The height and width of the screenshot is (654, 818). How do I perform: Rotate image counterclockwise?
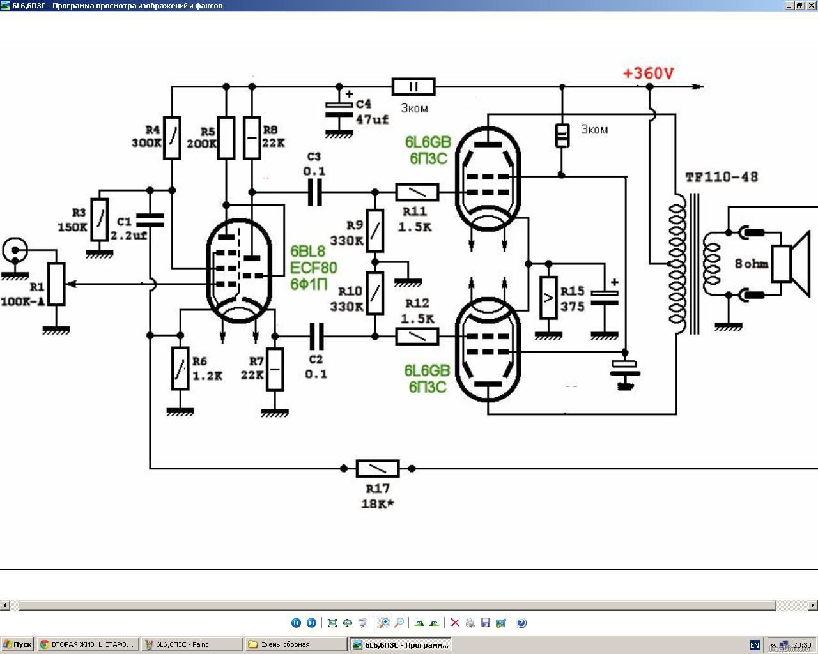(435, 623)
